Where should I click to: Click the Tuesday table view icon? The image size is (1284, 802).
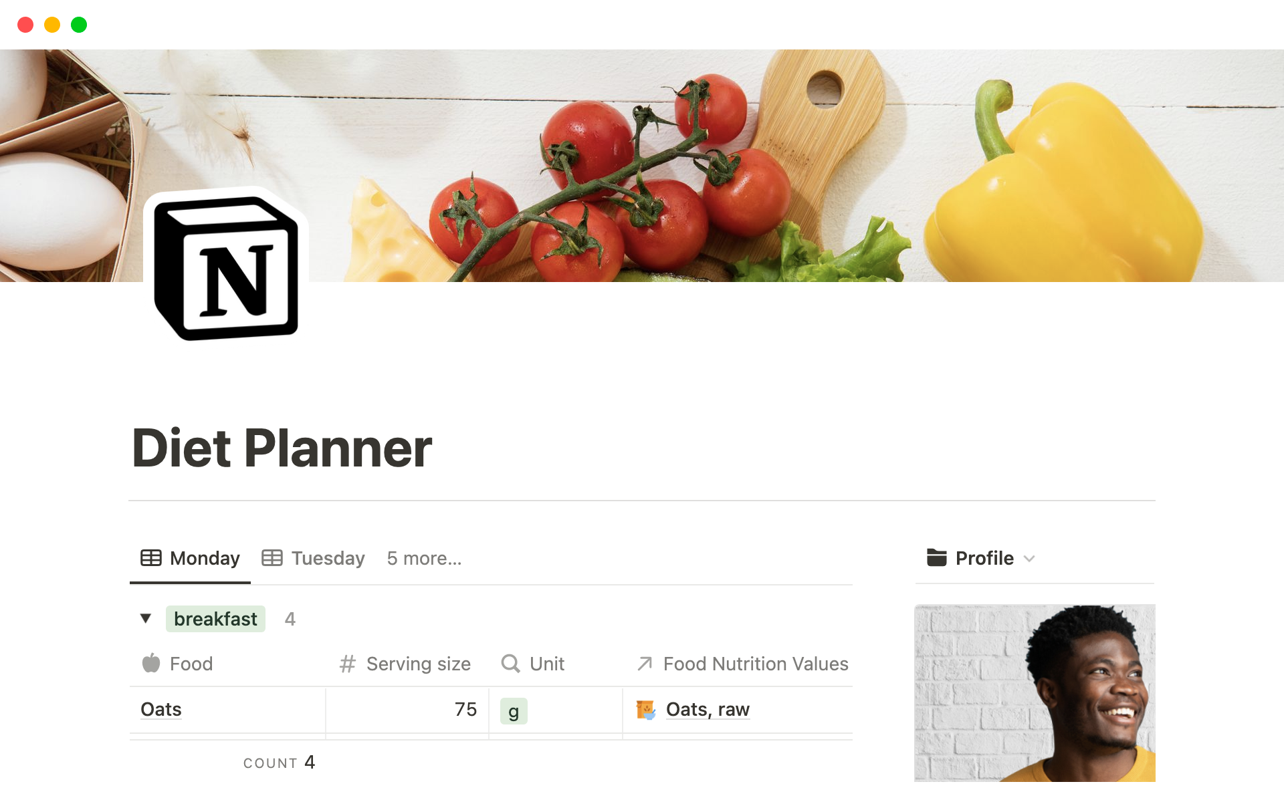272,558
